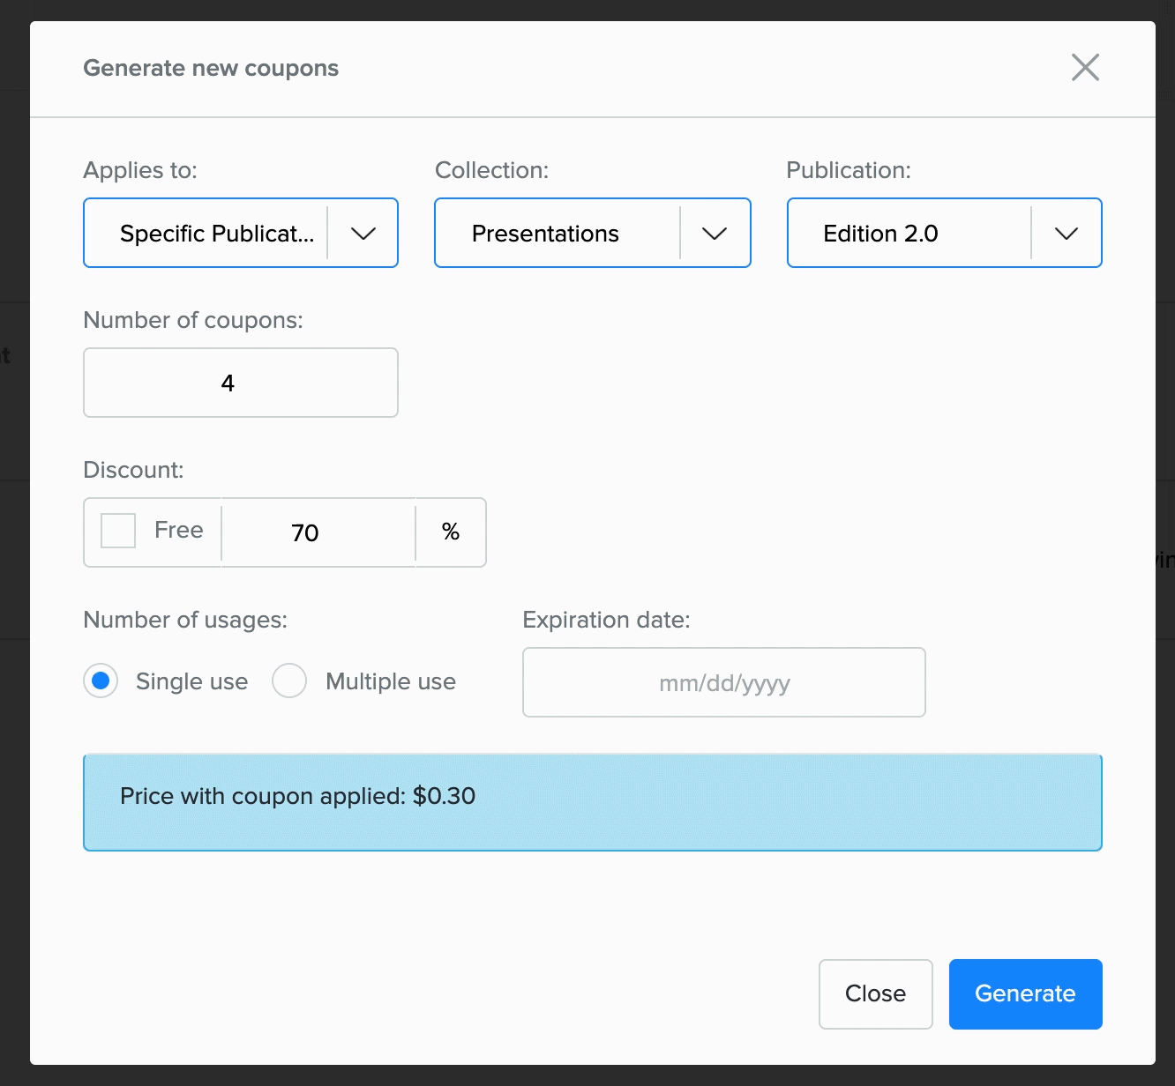
Task: Click the Single use text label
Action: [191, 681]
